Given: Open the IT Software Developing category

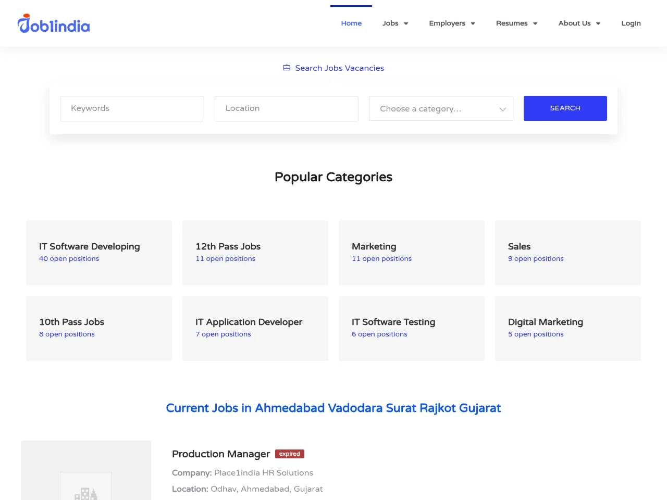Looking at the screenshot, I should pyautogui.click(x=99, y=253).
